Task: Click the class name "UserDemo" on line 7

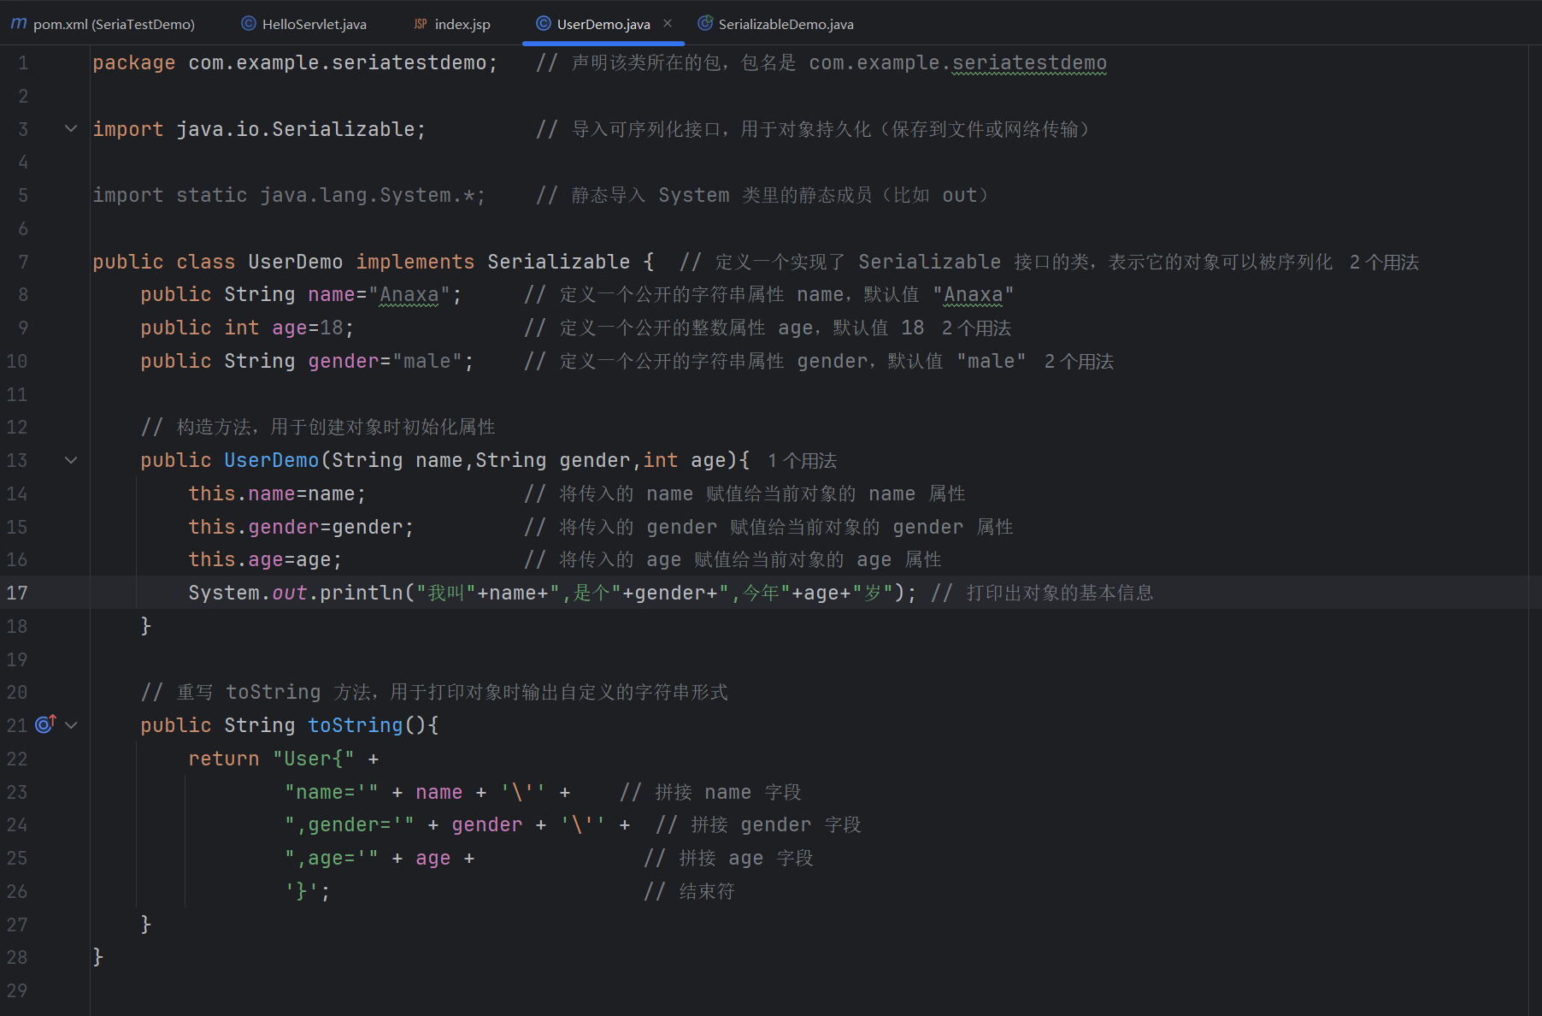Action: point(295,262)
